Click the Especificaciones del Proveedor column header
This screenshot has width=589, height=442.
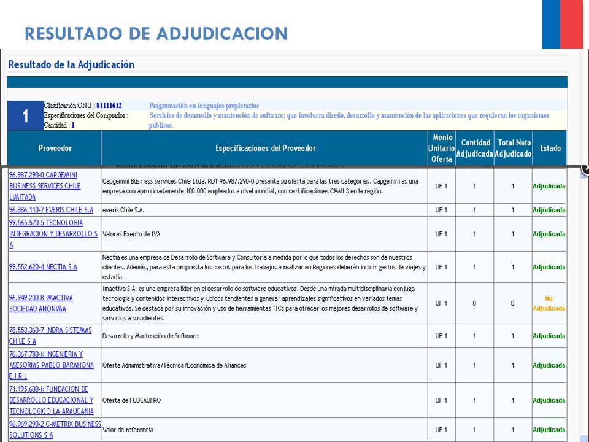click(265, 148)
